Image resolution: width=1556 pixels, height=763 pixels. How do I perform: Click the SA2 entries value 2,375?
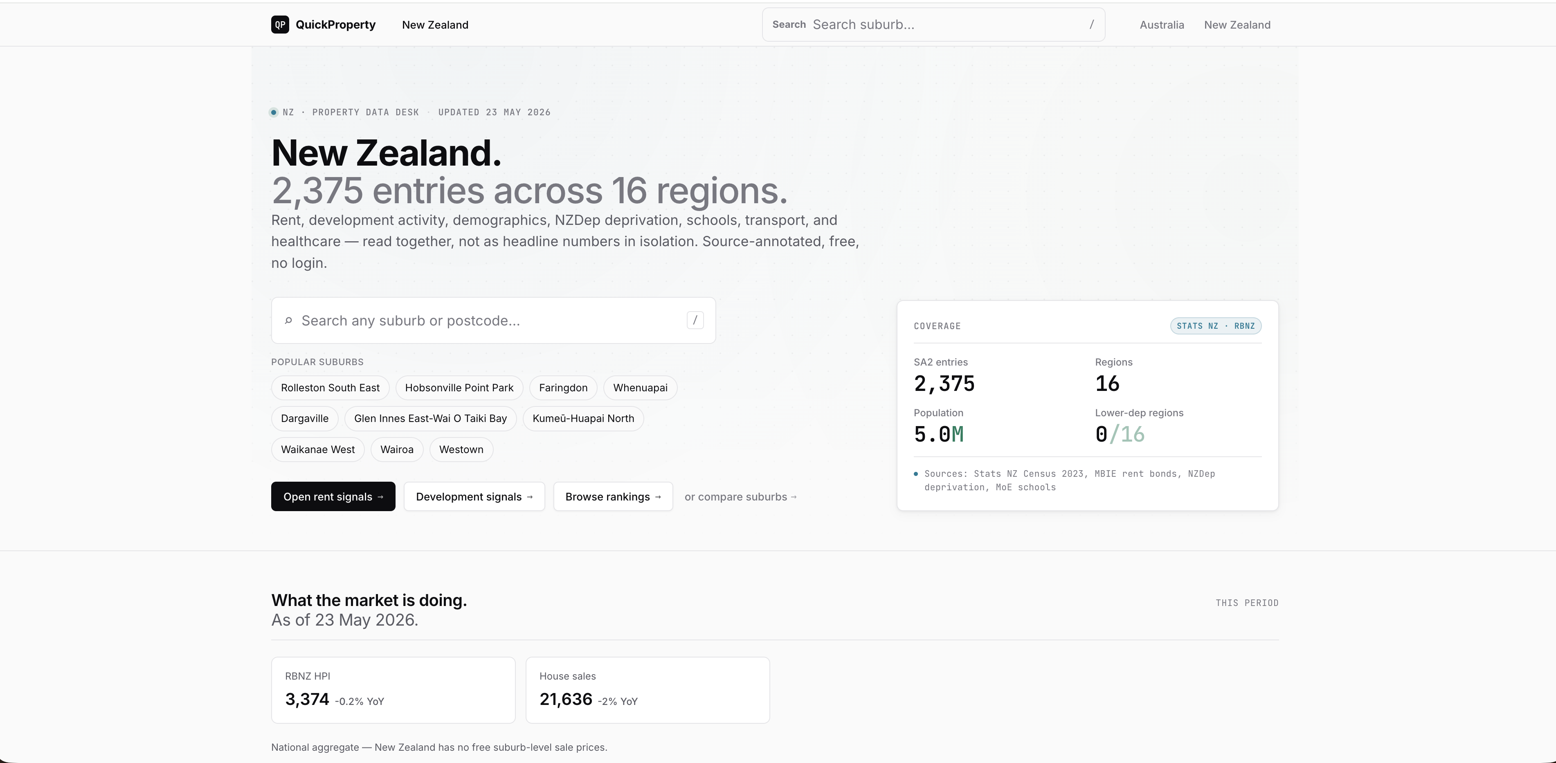[x=944, y=384]
